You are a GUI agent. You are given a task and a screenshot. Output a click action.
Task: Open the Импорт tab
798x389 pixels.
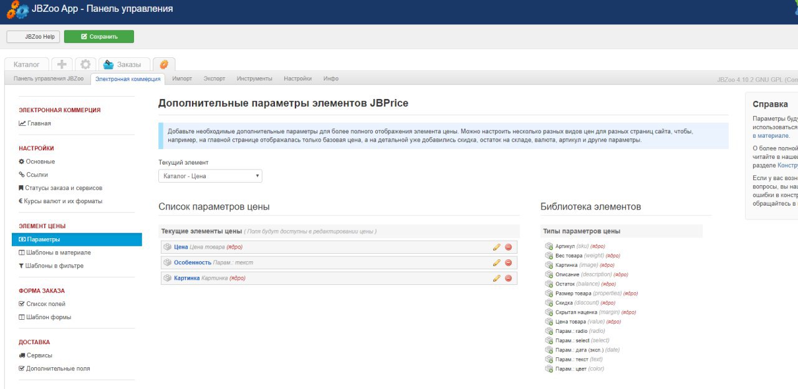[x=182, y=79]
